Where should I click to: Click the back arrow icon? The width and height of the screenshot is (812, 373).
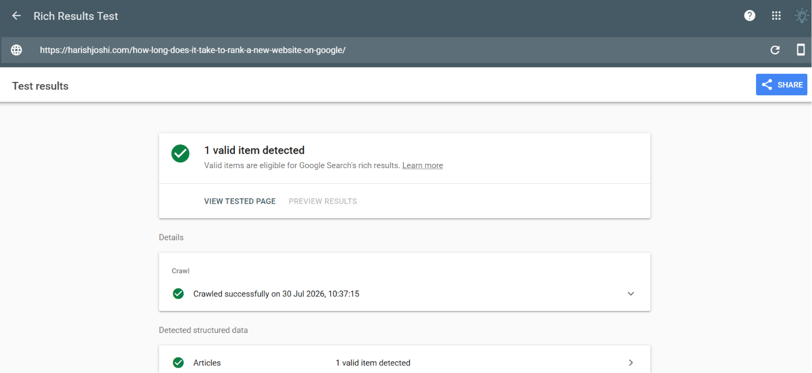coord(16,16)
